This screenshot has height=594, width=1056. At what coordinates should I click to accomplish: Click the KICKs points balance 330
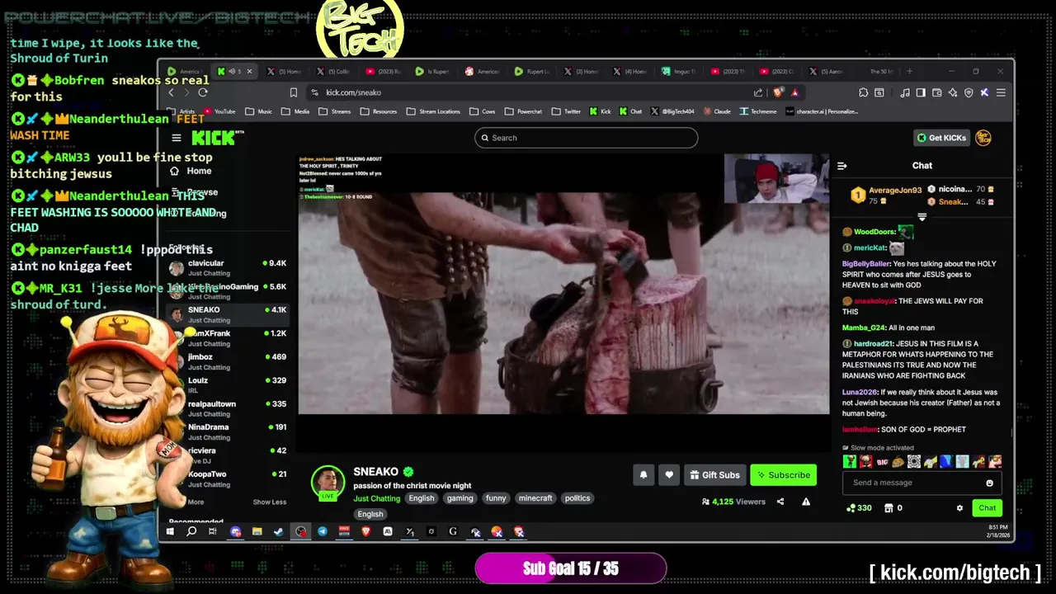pyautogui.click(x=859, y=508)
